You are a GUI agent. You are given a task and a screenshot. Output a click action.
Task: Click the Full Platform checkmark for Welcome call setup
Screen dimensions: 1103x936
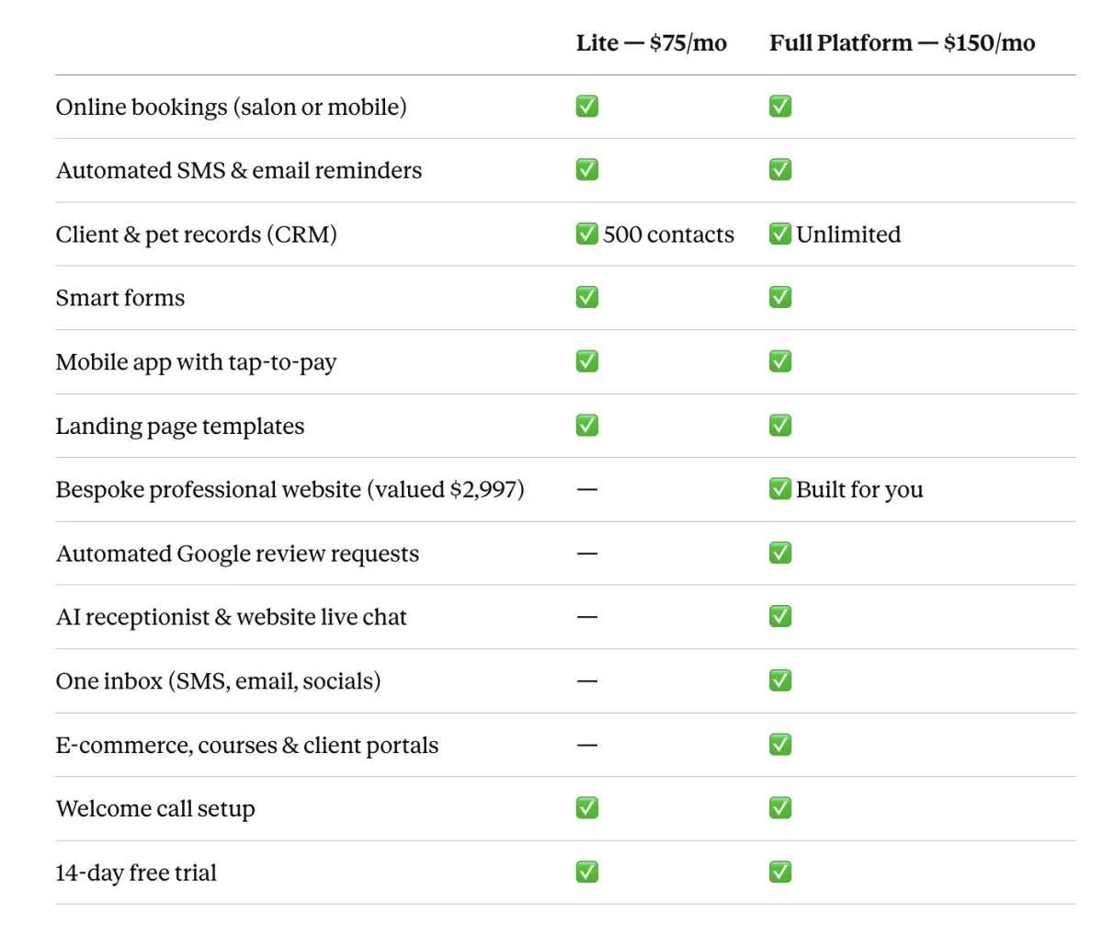click(x=780, y=807)
